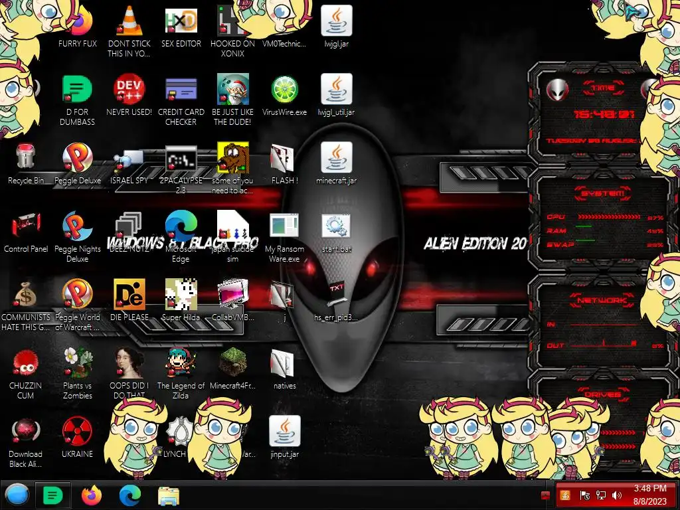Open some of you need to ac... dog icon
The height and width of the screenshot is (510, 680).
233,157
